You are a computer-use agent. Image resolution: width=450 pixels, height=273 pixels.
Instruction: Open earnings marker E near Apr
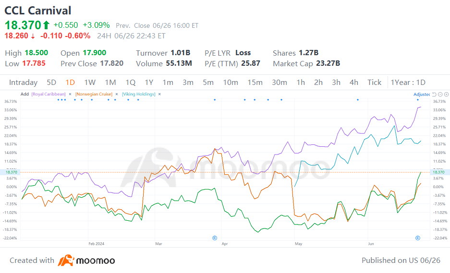[x=215, y=237]
